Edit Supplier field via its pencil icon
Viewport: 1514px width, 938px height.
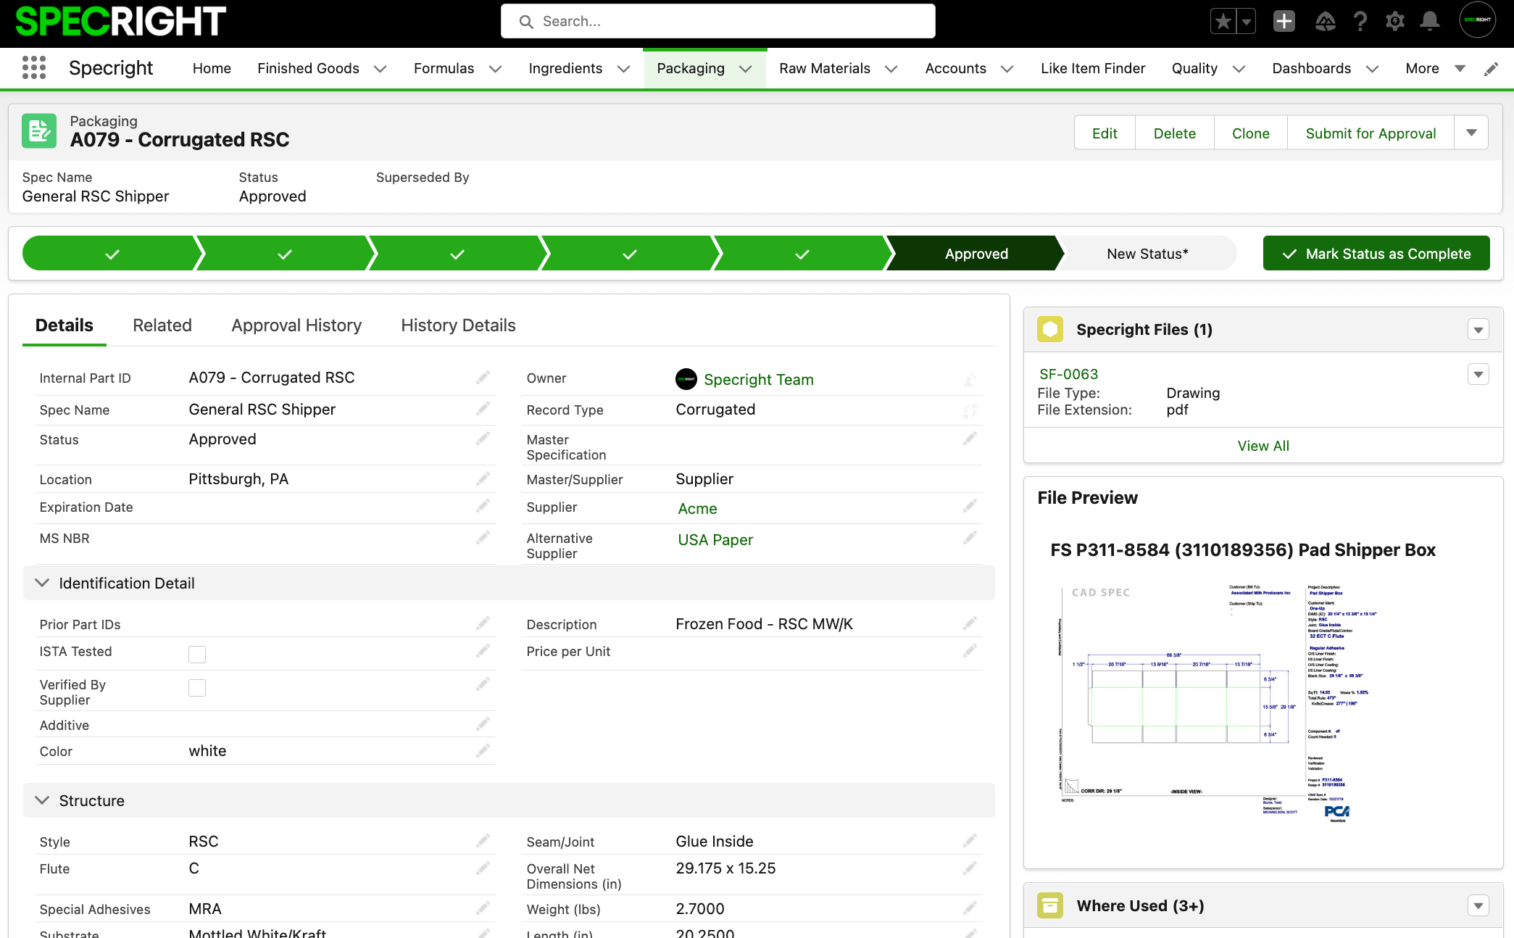[x=970, y=506]
